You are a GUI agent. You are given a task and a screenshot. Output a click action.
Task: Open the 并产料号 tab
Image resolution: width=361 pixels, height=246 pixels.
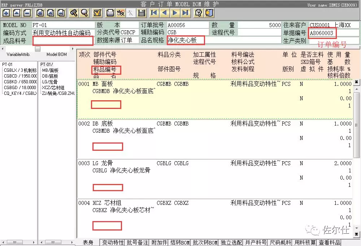click(256, 242)
